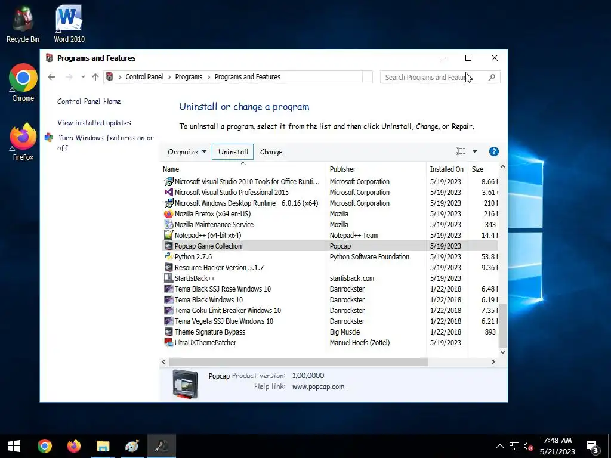The width and height of the screenshot is (611, 458).
Task: Select Tema Vegeta SSJ Blue Windows 10
Action: (x=224, y=321)
